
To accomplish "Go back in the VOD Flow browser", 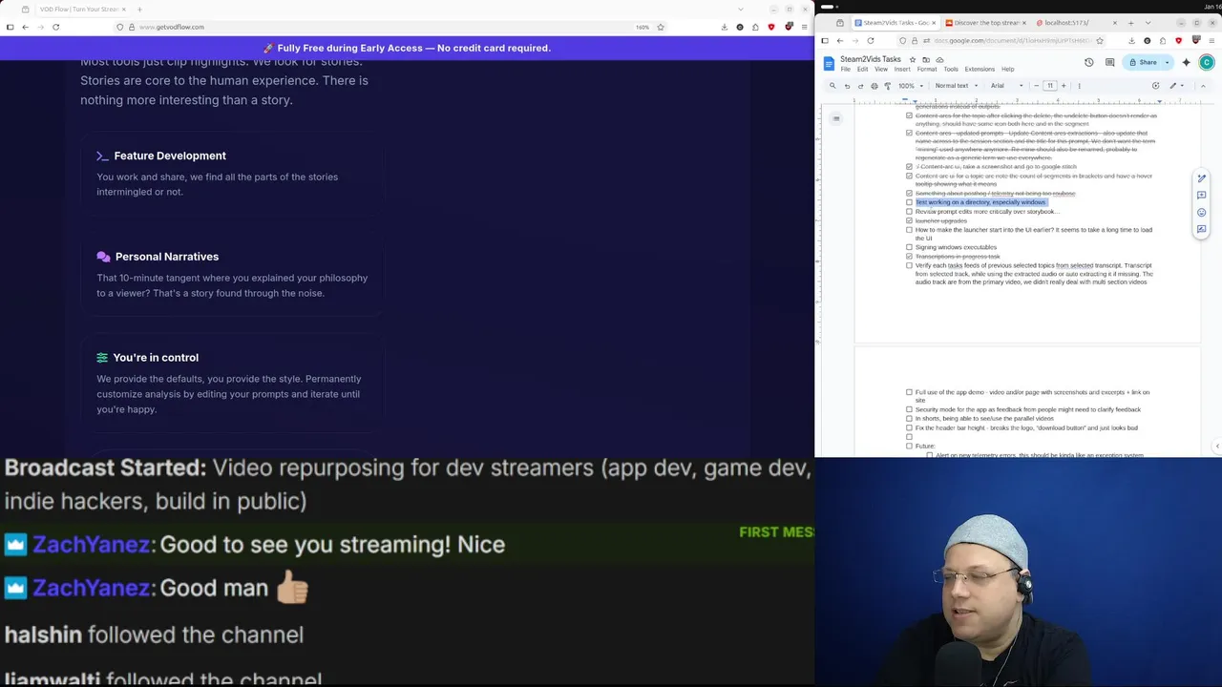I will pyautogui.click(x=26, y=27).
